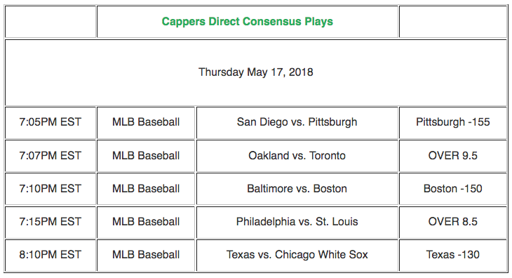The width and height of the screenshot is (512, 278).
Task: Click MLB Baseball in the Texas row
Action: [x=146, y=255]
